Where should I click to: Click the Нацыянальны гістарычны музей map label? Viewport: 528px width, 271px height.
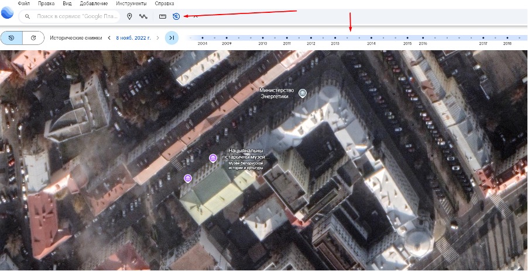tap(246, 154)
